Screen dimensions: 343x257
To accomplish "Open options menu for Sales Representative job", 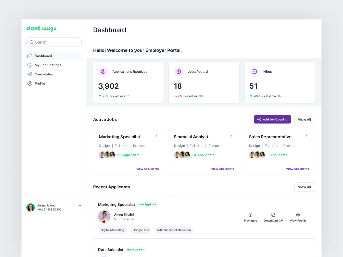I will 306,137.
